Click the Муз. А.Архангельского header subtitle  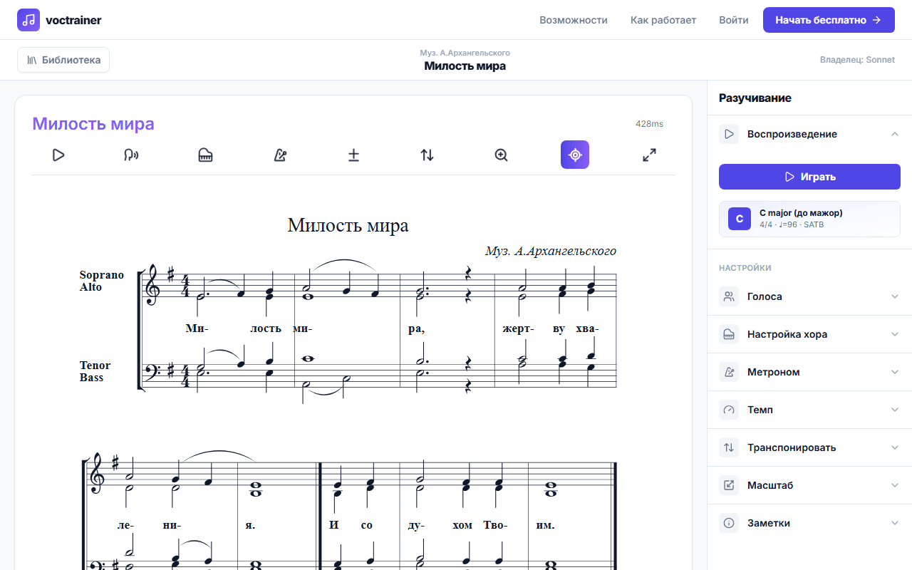point(465,53)
